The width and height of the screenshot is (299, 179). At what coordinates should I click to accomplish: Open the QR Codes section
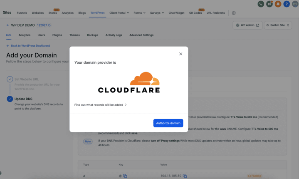point(195,13)
